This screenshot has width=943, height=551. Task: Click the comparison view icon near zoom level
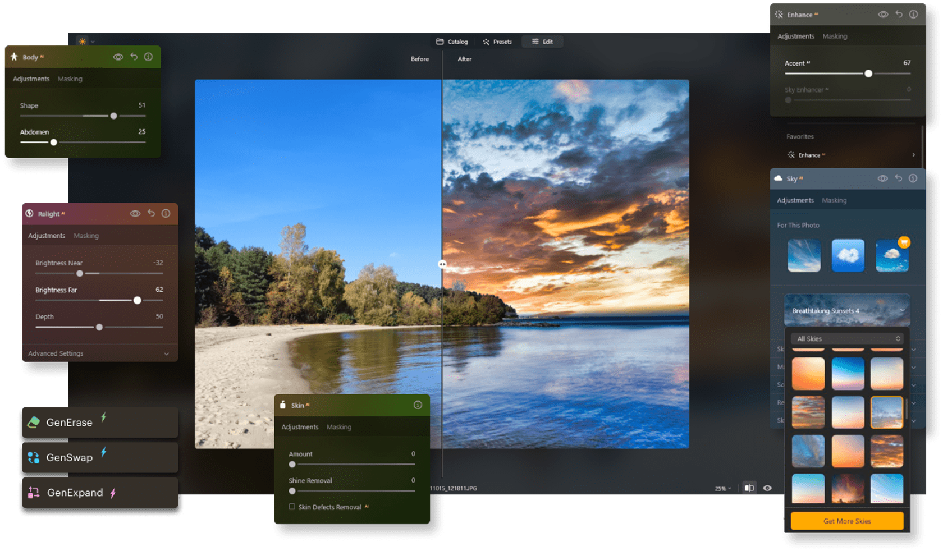tap(749, 488)
